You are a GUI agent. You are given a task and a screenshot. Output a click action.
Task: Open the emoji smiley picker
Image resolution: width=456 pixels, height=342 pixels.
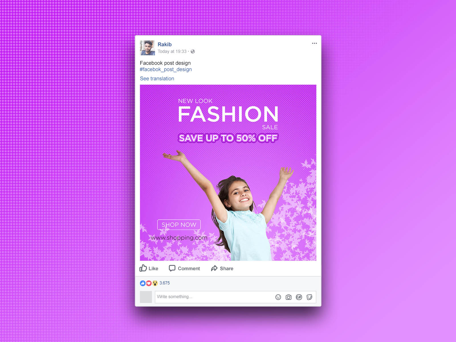point(278,297)
